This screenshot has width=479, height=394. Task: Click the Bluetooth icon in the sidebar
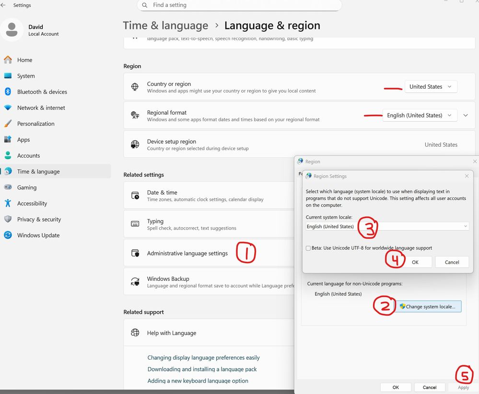coord(8,92)
